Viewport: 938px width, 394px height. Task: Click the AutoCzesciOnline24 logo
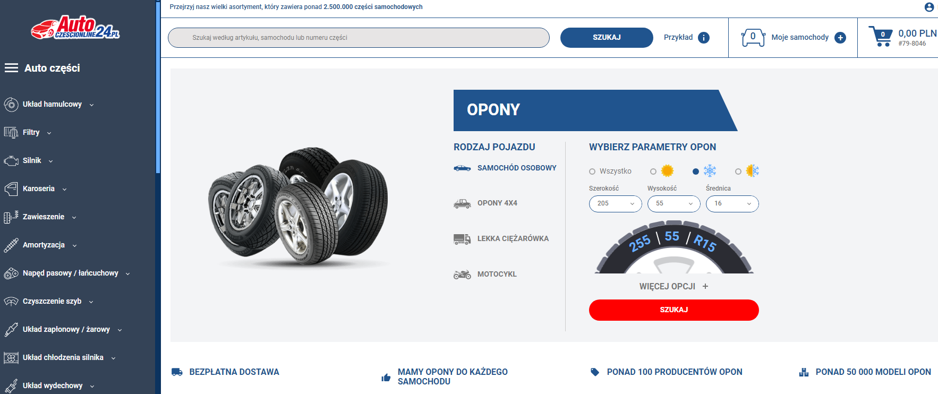[75, 28]
